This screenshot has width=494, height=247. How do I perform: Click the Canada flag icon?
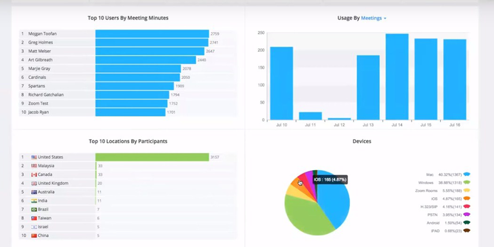coord(34,175)
